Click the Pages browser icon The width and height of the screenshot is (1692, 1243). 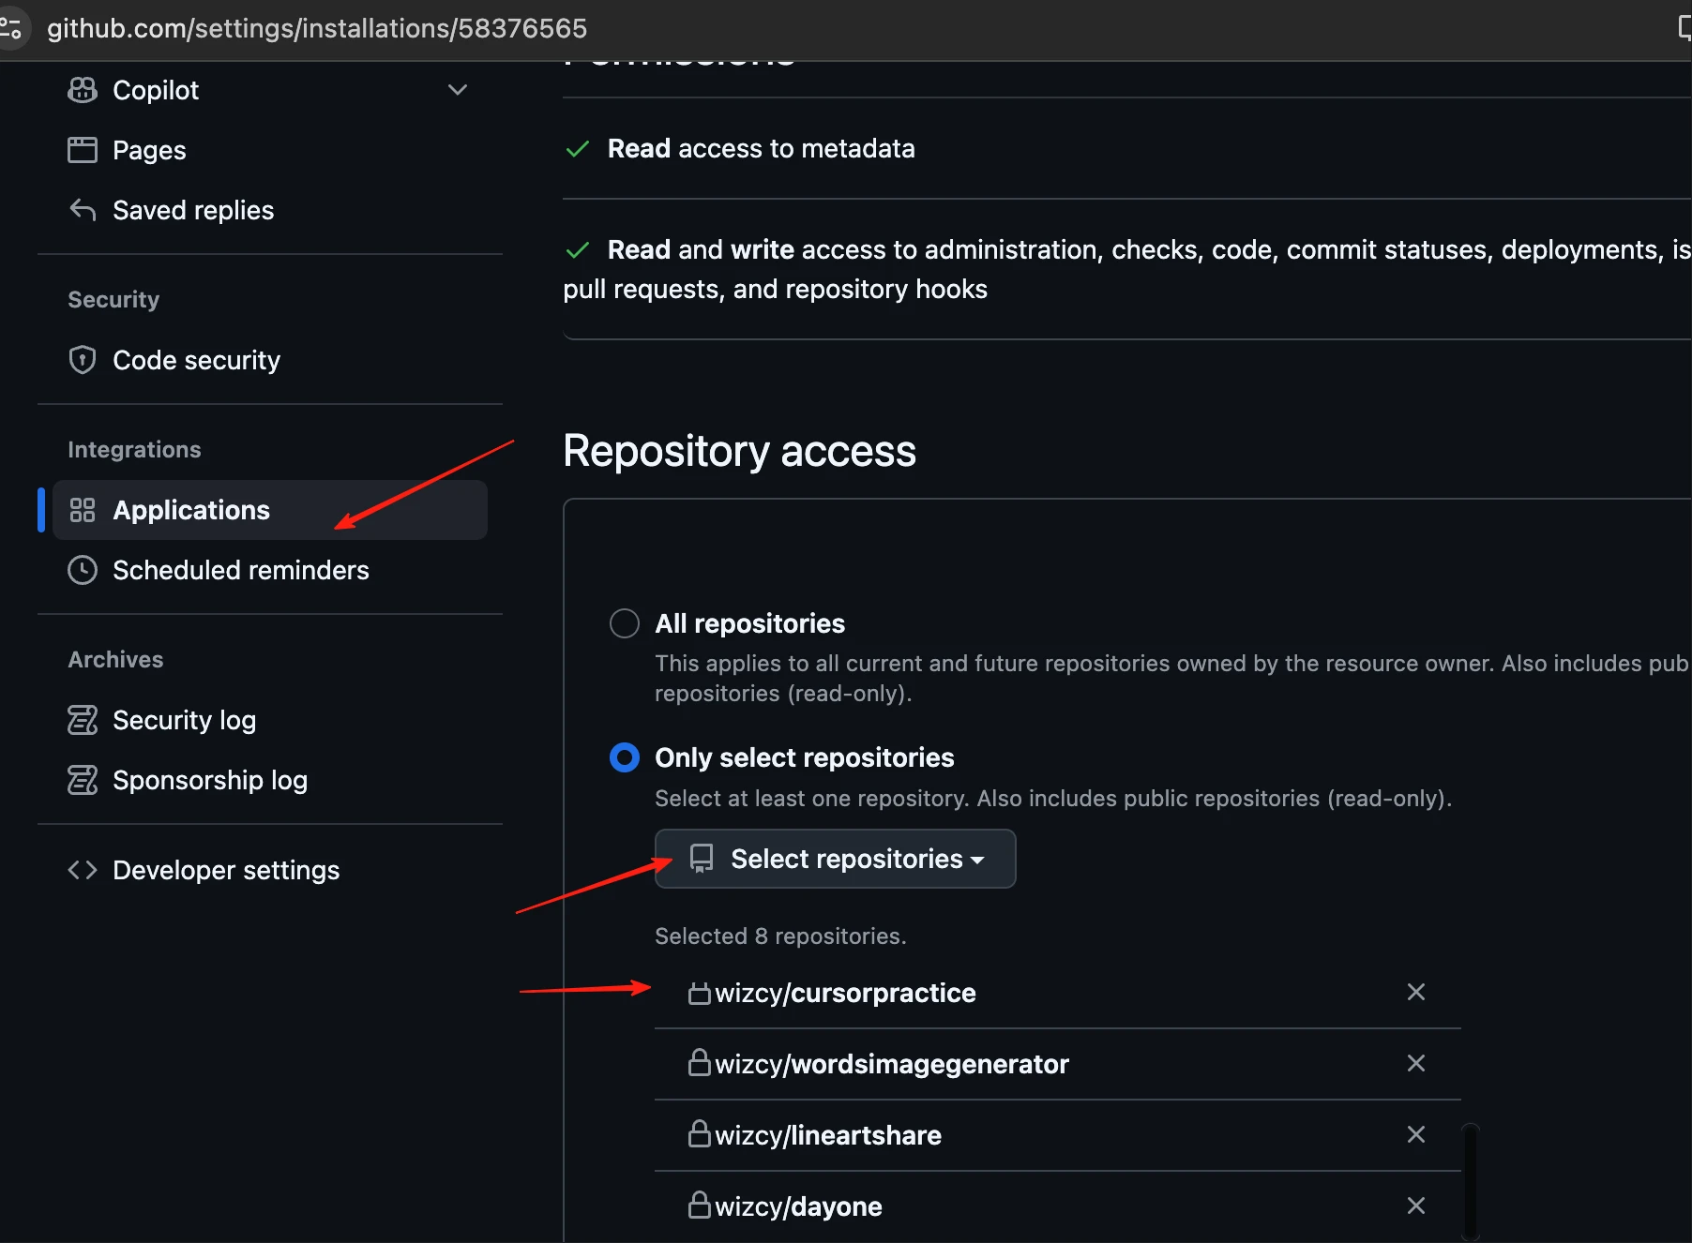pyautogui.click(x=83, y=150)
